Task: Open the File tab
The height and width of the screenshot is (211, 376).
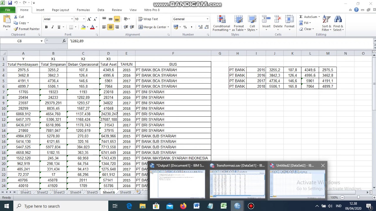Action: pyautogui.click(x=8, y=10)
